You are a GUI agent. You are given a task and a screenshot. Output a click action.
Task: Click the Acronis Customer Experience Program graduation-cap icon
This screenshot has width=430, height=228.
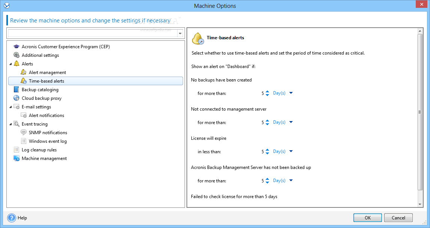click(17, 47)
